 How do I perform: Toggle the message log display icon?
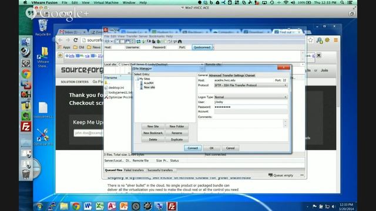click(x=117, y=42)
